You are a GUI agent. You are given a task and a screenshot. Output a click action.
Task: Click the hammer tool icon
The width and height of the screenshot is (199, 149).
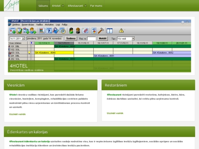101,31
